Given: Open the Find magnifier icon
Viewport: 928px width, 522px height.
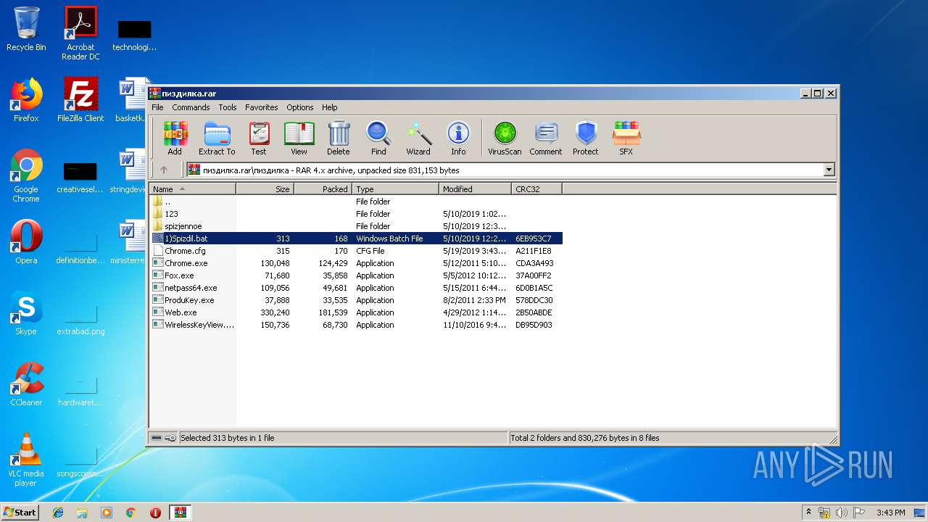Looking at the screenshot, I should tap(378, 138).
